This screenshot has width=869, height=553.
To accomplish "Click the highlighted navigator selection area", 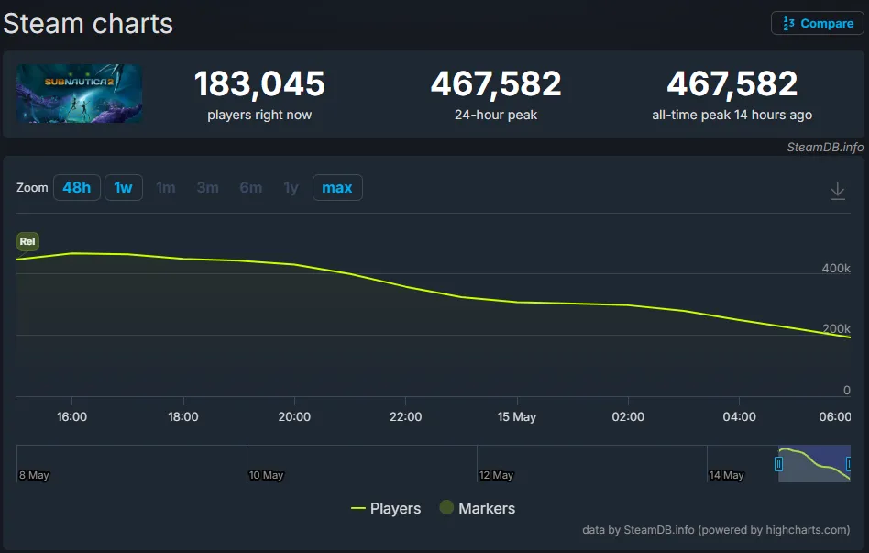I will pos(814,464).
